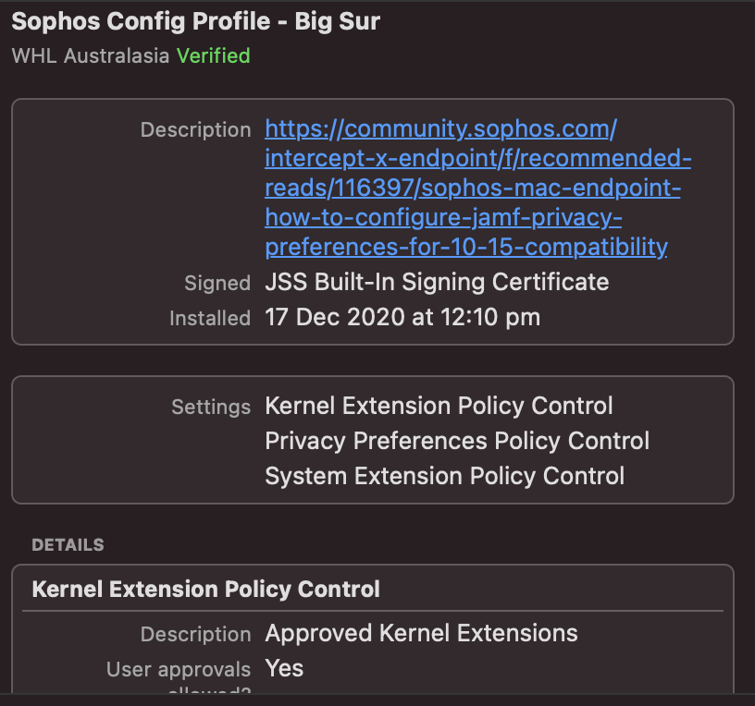Click the DETAILS section header
The width and height of the screenshot is (755, 706).
click(x=68, y=545)
